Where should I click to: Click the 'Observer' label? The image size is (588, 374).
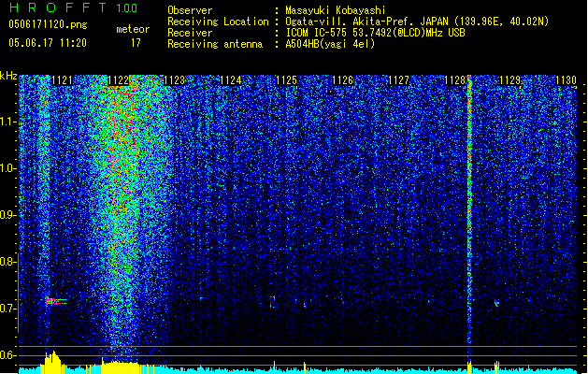[x=190, y=10]
